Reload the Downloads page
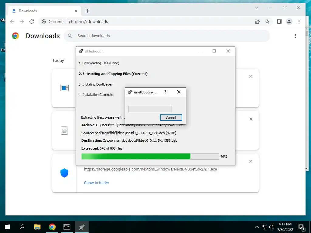 [x=32, y=22]
